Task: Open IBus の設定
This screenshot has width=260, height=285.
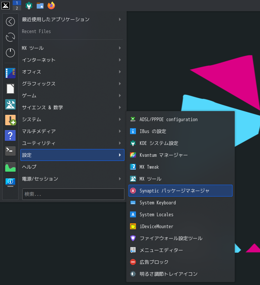Action: click(181, 131)
